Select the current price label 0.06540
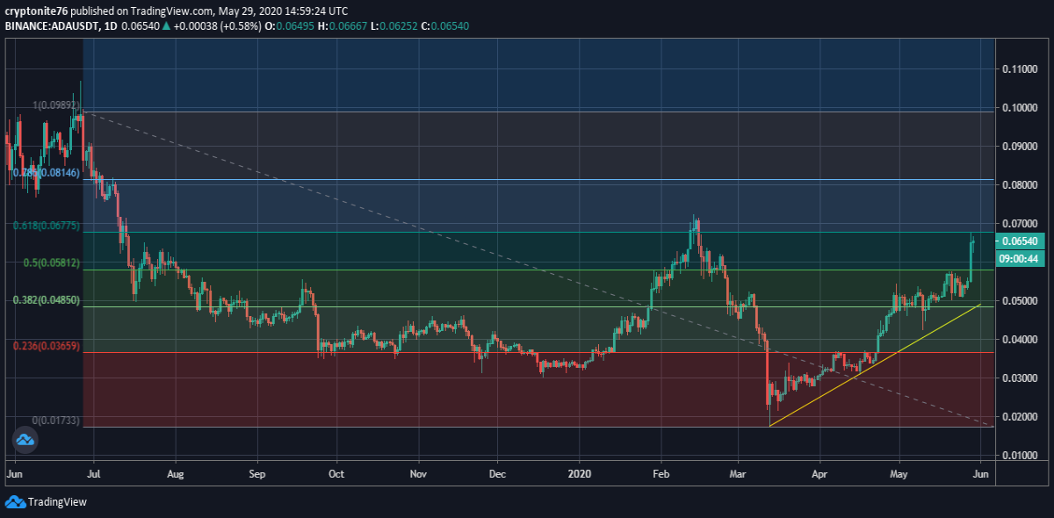 pos(1020,241)
